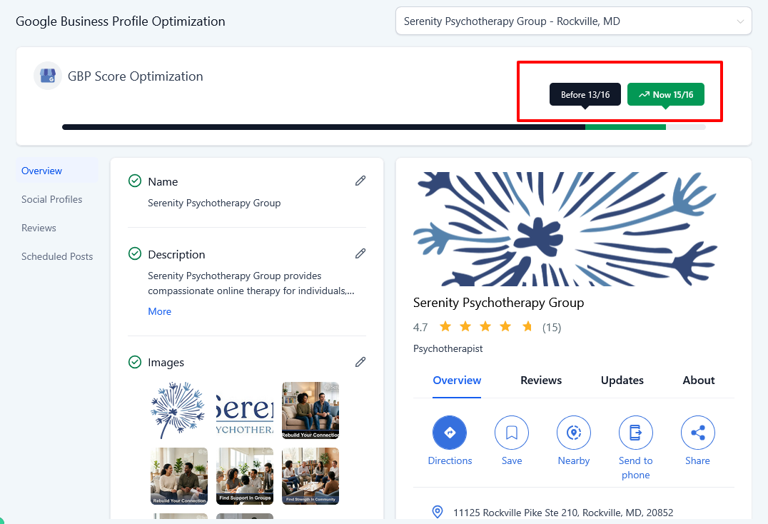The width and height of the screenshot is (768, 524).
Task: Click the description text snippet
Action: pos(251,283)
